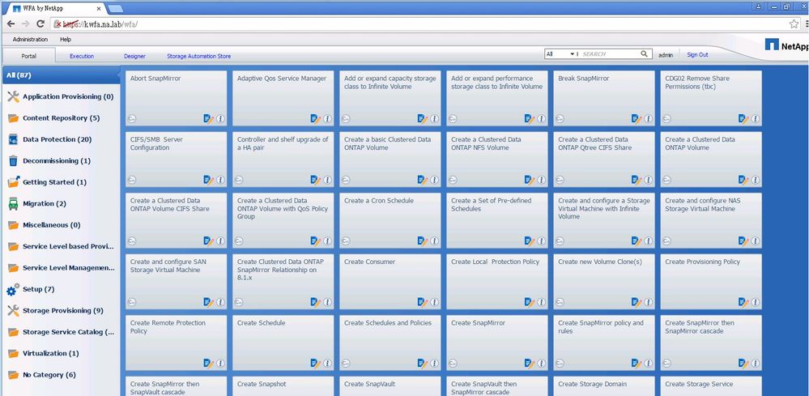The height and width of the screenshot is (396, 809).
Task: Open the Help menu
Action: [66, 39]
